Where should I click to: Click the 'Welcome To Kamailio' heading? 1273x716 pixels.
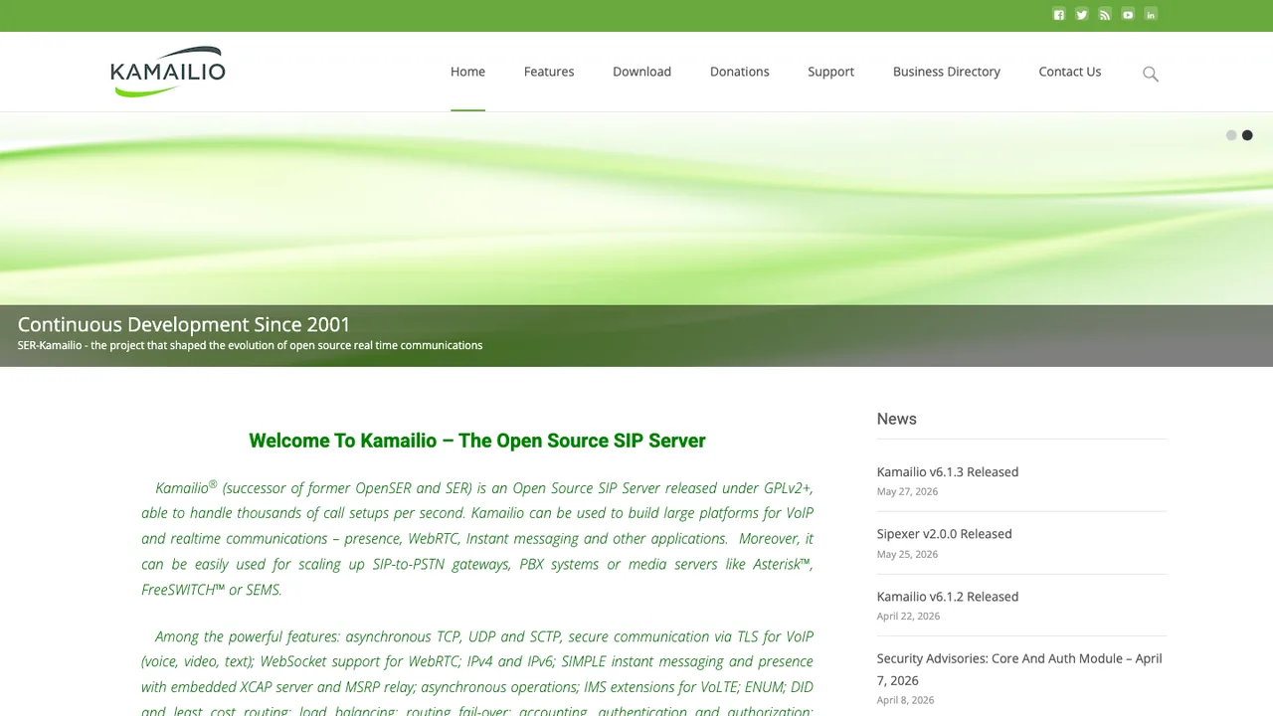pos(477,441)
